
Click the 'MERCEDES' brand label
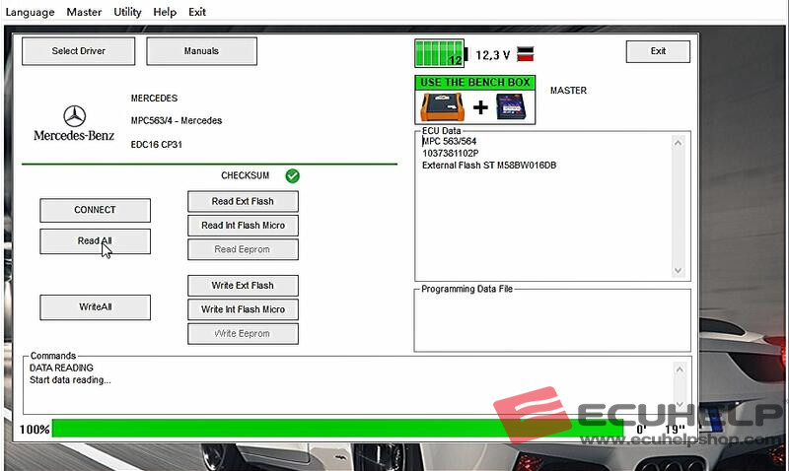(154, 98)
